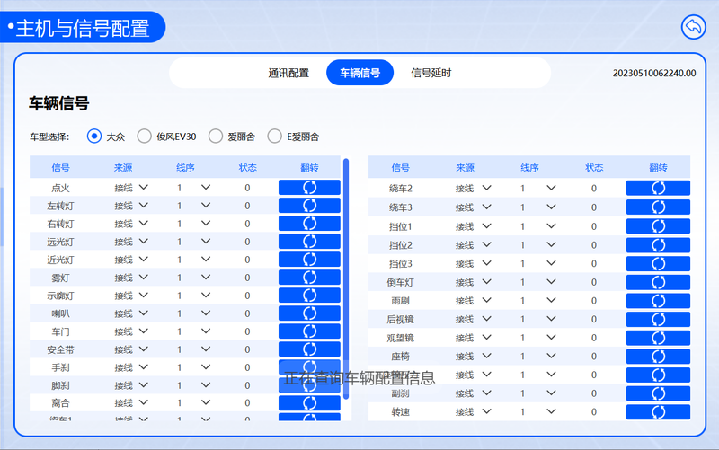719x450 pixels.
Task: Flip the 离合 signal
Action: [x=309, y=402]
